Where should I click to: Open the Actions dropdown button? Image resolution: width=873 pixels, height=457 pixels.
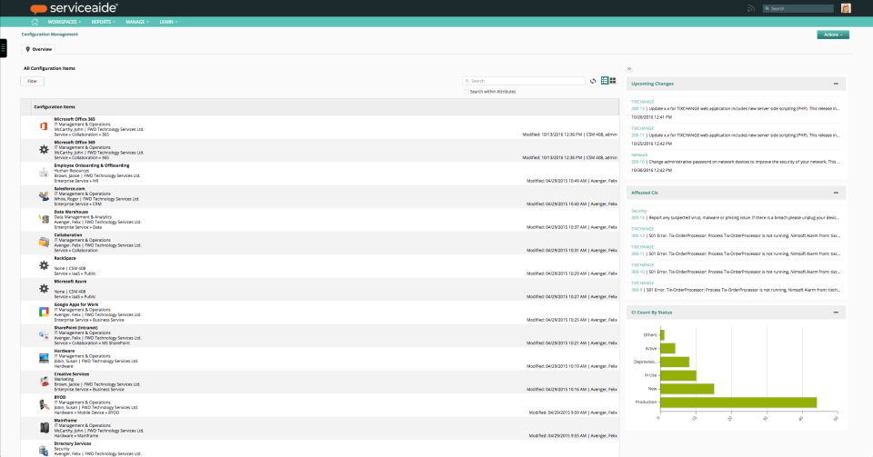[x=833, y=35]
